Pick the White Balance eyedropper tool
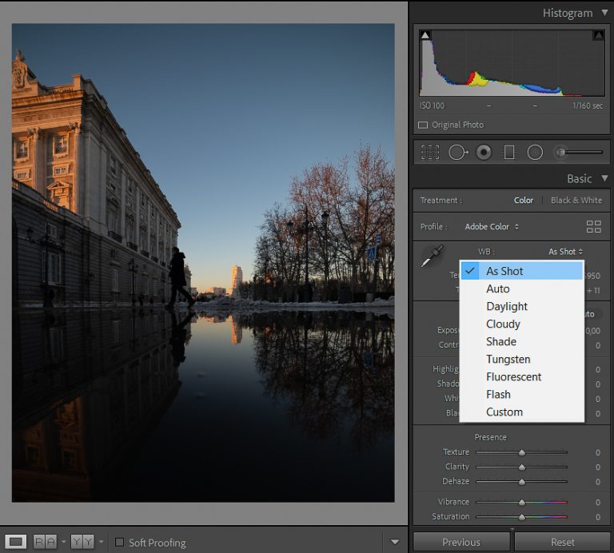Image resolution: width=614 pixels, height=553 pixels. coord(432,256)
